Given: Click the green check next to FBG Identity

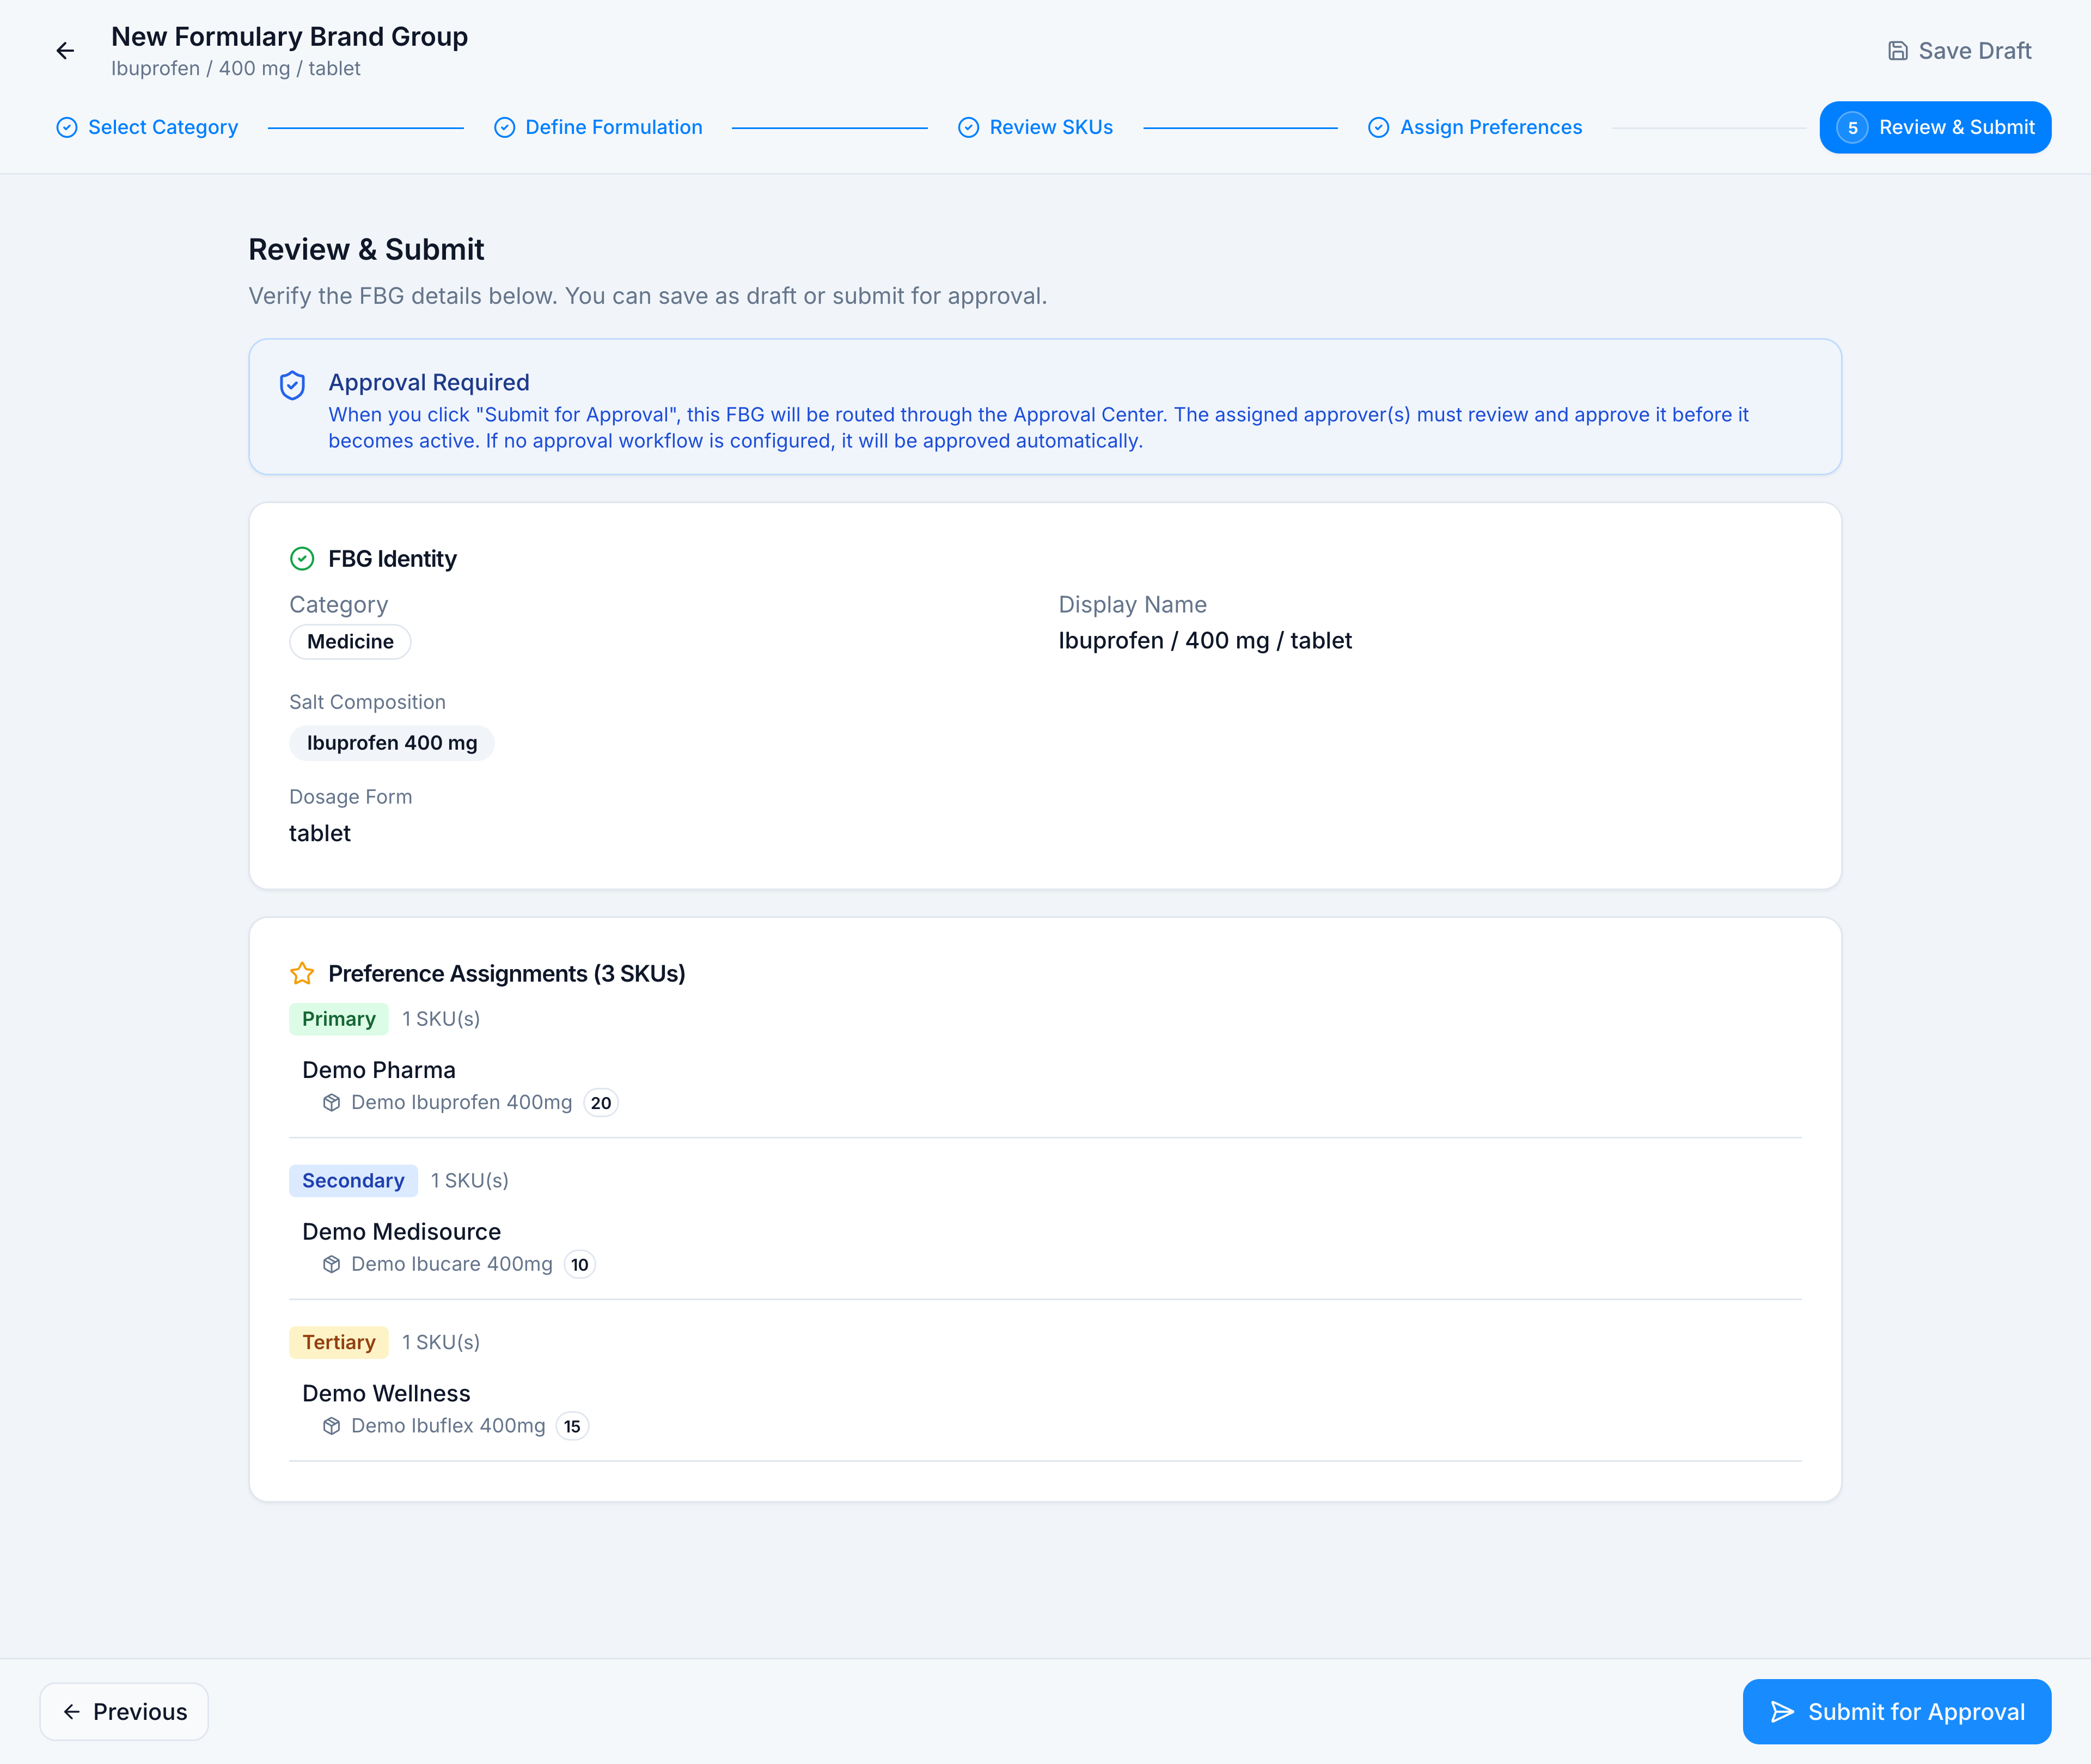Looking at the screenshot, I should point(302,559).
